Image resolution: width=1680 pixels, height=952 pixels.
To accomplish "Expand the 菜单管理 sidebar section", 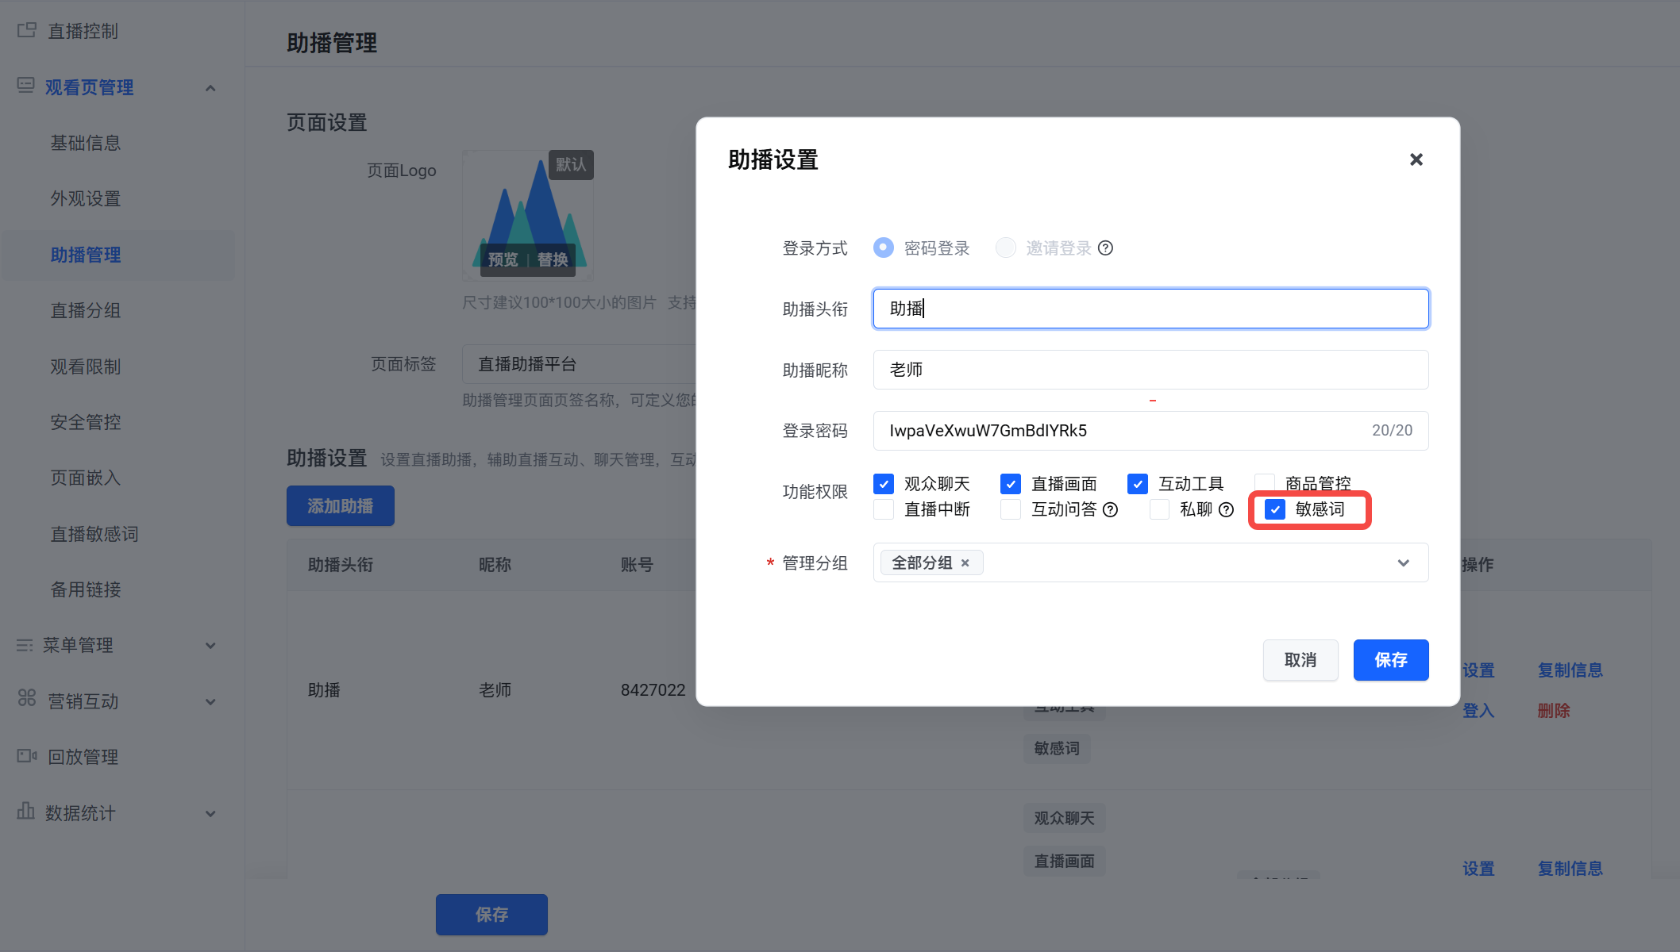I will click(x=210, y=646).
